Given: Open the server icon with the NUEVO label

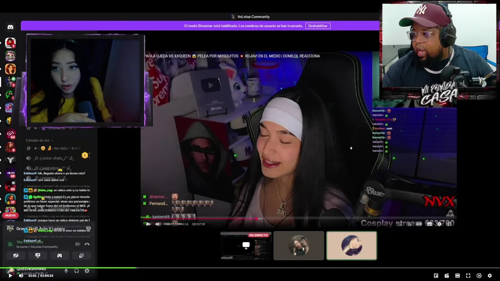Looking at the screenshot, I should click(x=11, y=212).
